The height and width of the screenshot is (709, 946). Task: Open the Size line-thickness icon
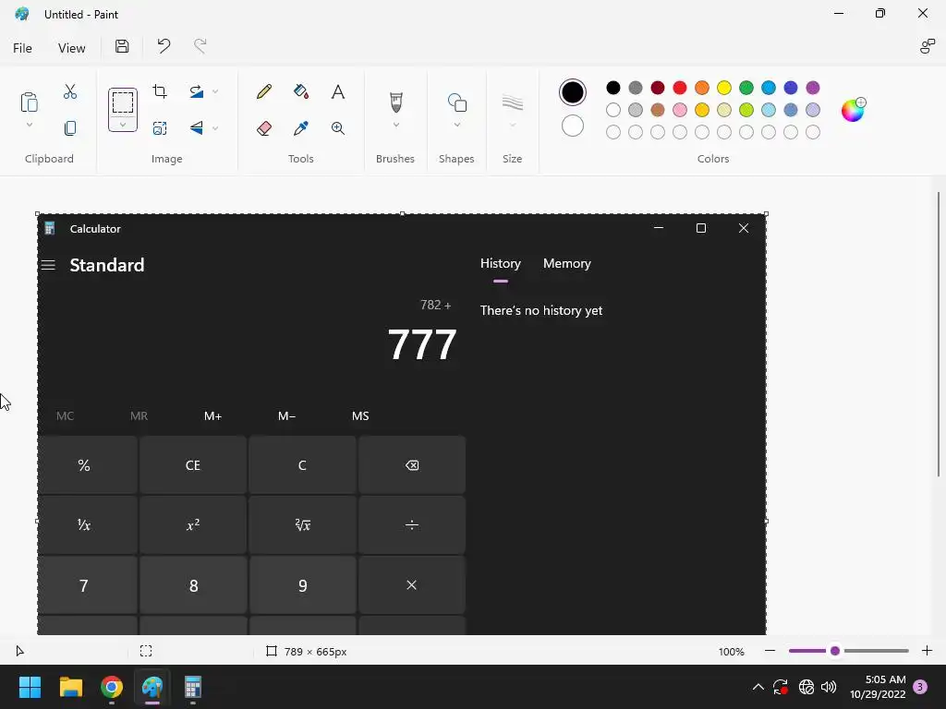click(512, 102)
